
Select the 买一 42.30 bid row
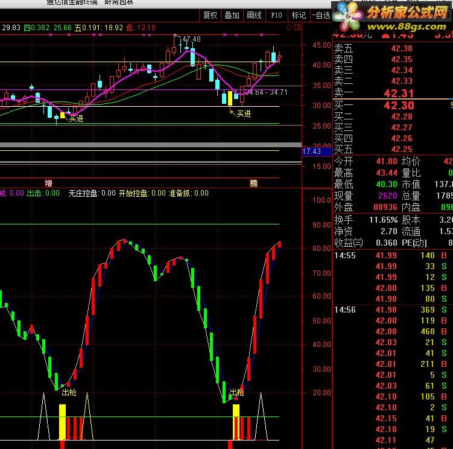click(x=393, y=106)
